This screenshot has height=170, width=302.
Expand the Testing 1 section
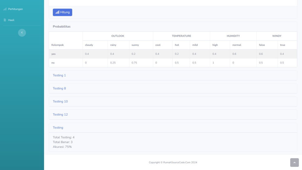(x=59, y=75)
